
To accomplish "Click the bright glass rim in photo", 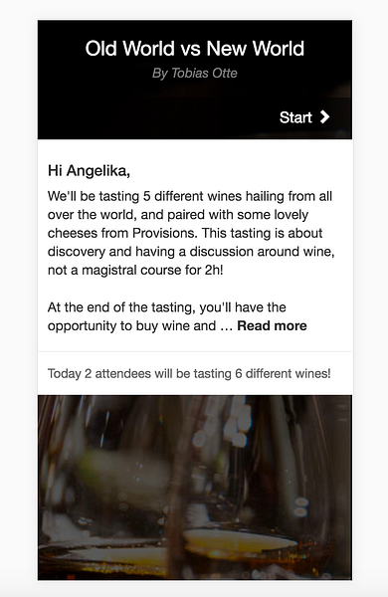I will [x=240, y=540].
